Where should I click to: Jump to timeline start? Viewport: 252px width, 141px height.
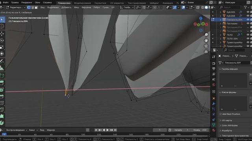tap(96, 130)
